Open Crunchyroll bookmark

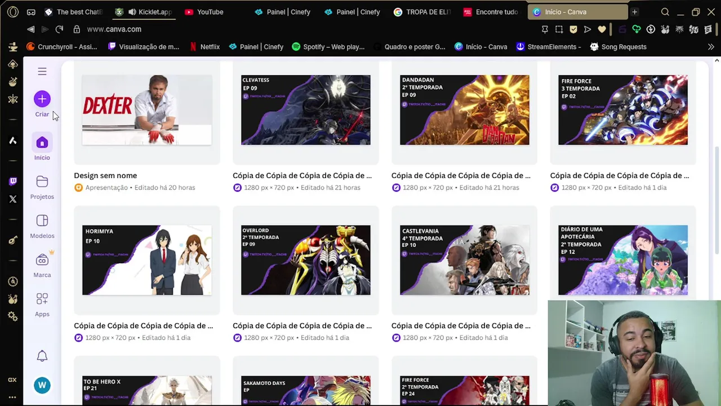coord(62,47)
